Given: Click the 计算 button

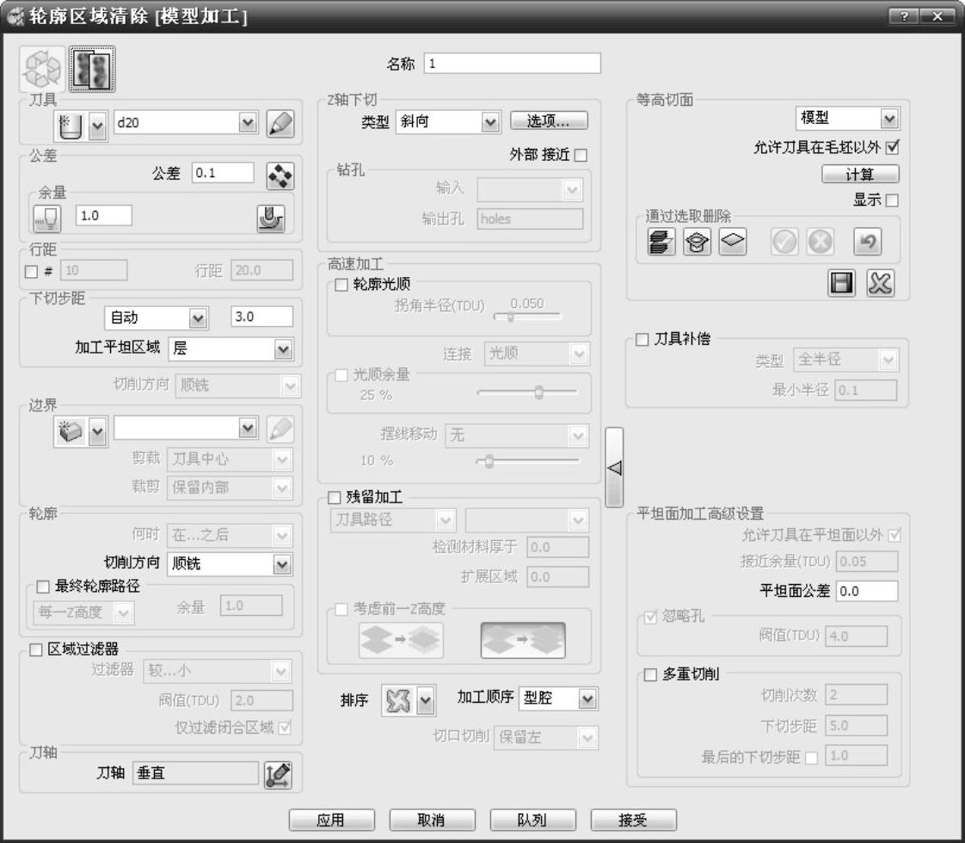Looking at the screenshot, I should (860, 175).
